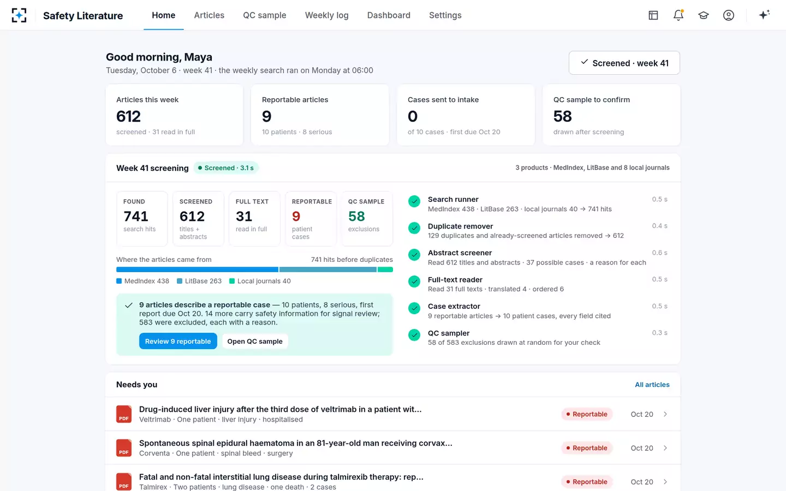Select the Reportable 9 patient cases card

click(311, 219)
